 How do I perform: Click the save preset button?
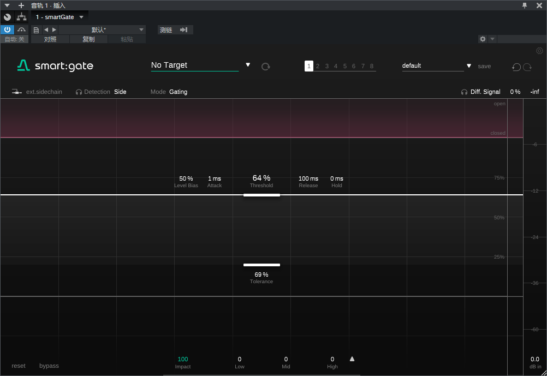point(484,66)
